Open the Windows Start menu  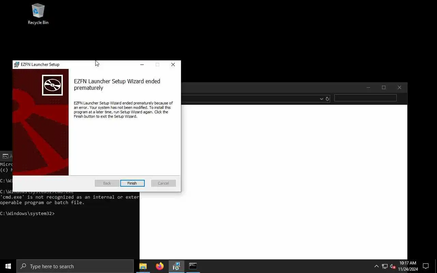point(8,266)
